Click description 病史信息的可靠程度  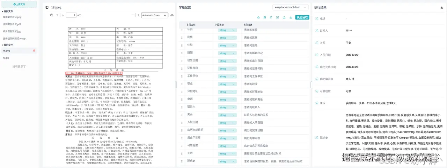pyautogui.click(x=256, y=145)
